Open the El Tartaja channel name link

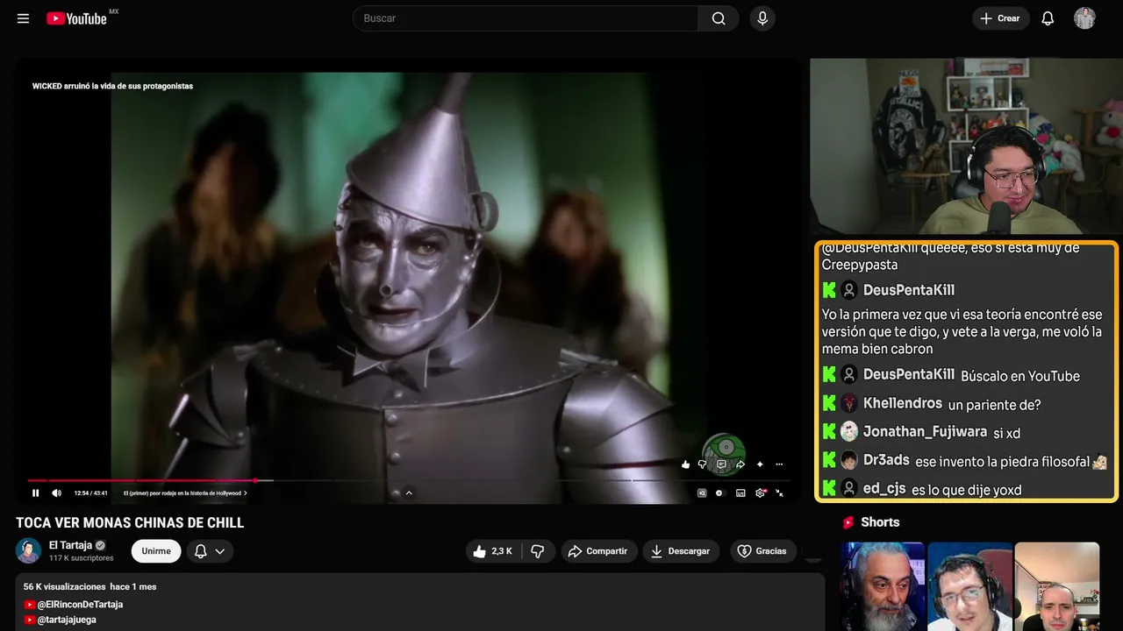[x=71, y=545]
